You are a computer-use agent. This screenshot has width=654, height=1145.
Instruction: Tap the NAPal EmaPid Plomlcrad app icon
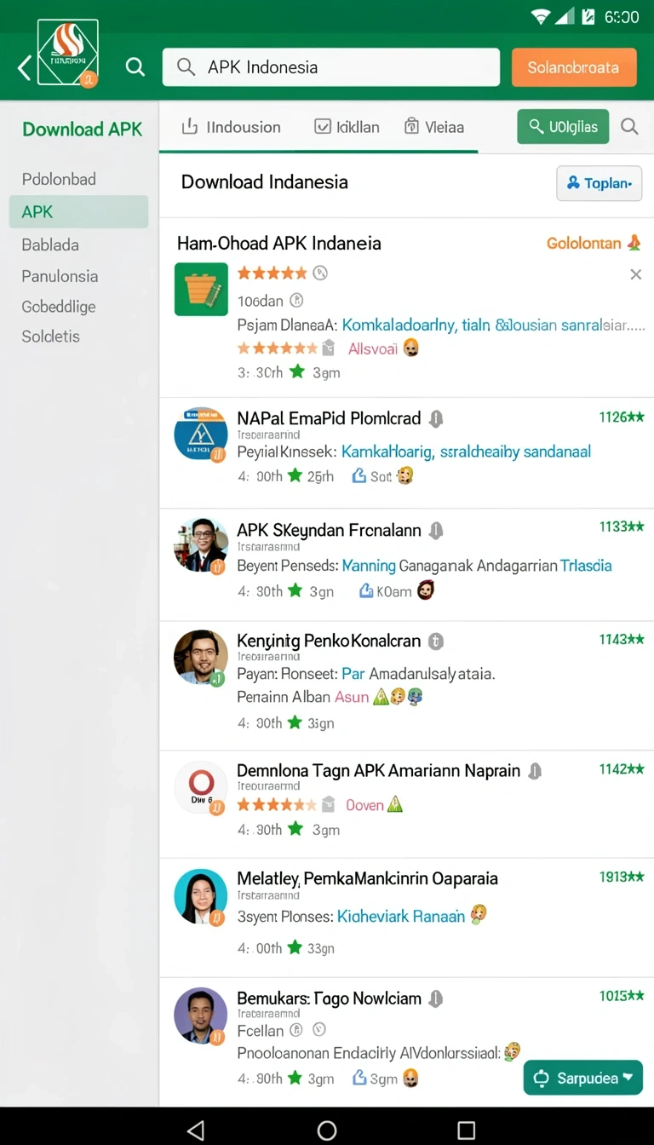(x=201, y=434)
